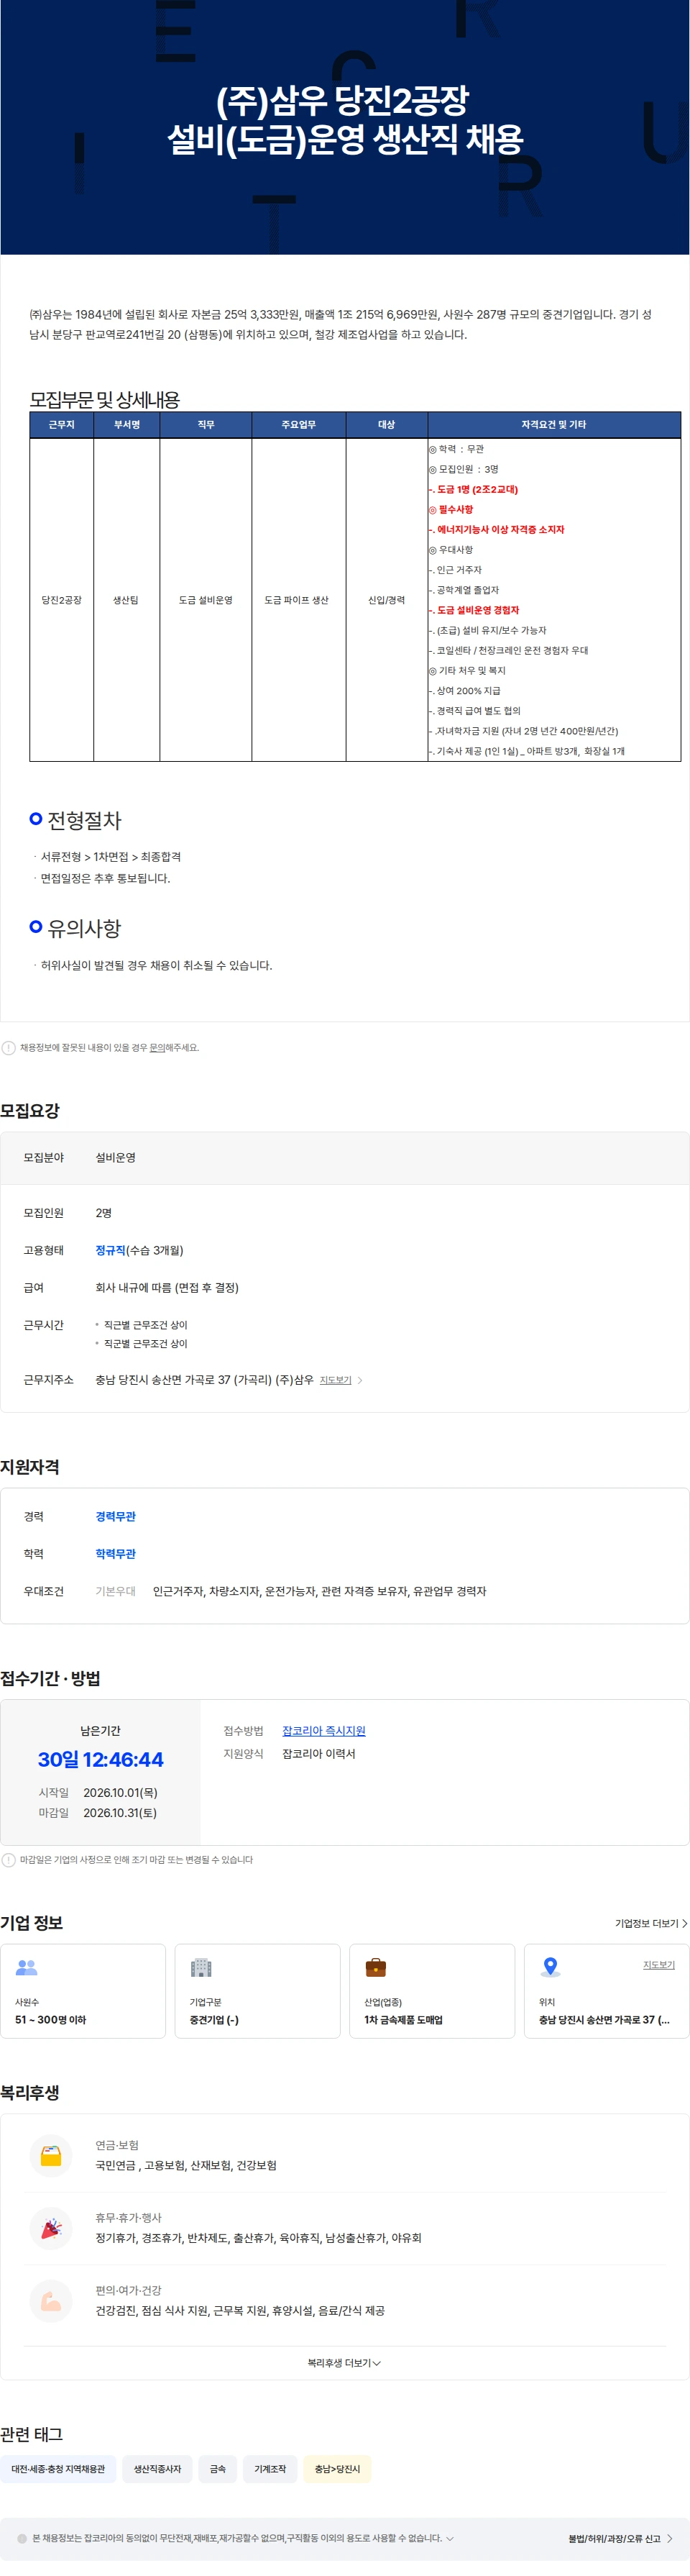Click the remaining time 30일 countdown
This screenshot has width=690, height=2576.
(101, 1760)
